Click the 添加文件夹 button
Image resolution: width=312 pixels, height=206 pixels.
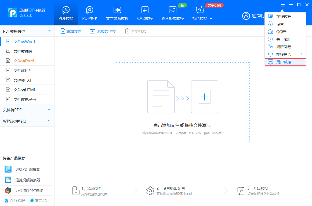coord(103,31)
